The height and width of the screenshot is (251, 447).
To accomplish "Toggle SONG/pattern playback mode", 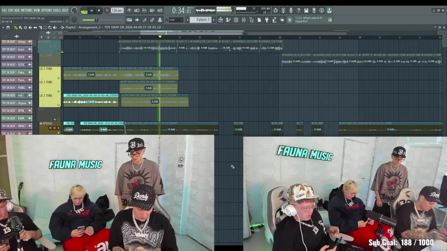I will point(84,11).
